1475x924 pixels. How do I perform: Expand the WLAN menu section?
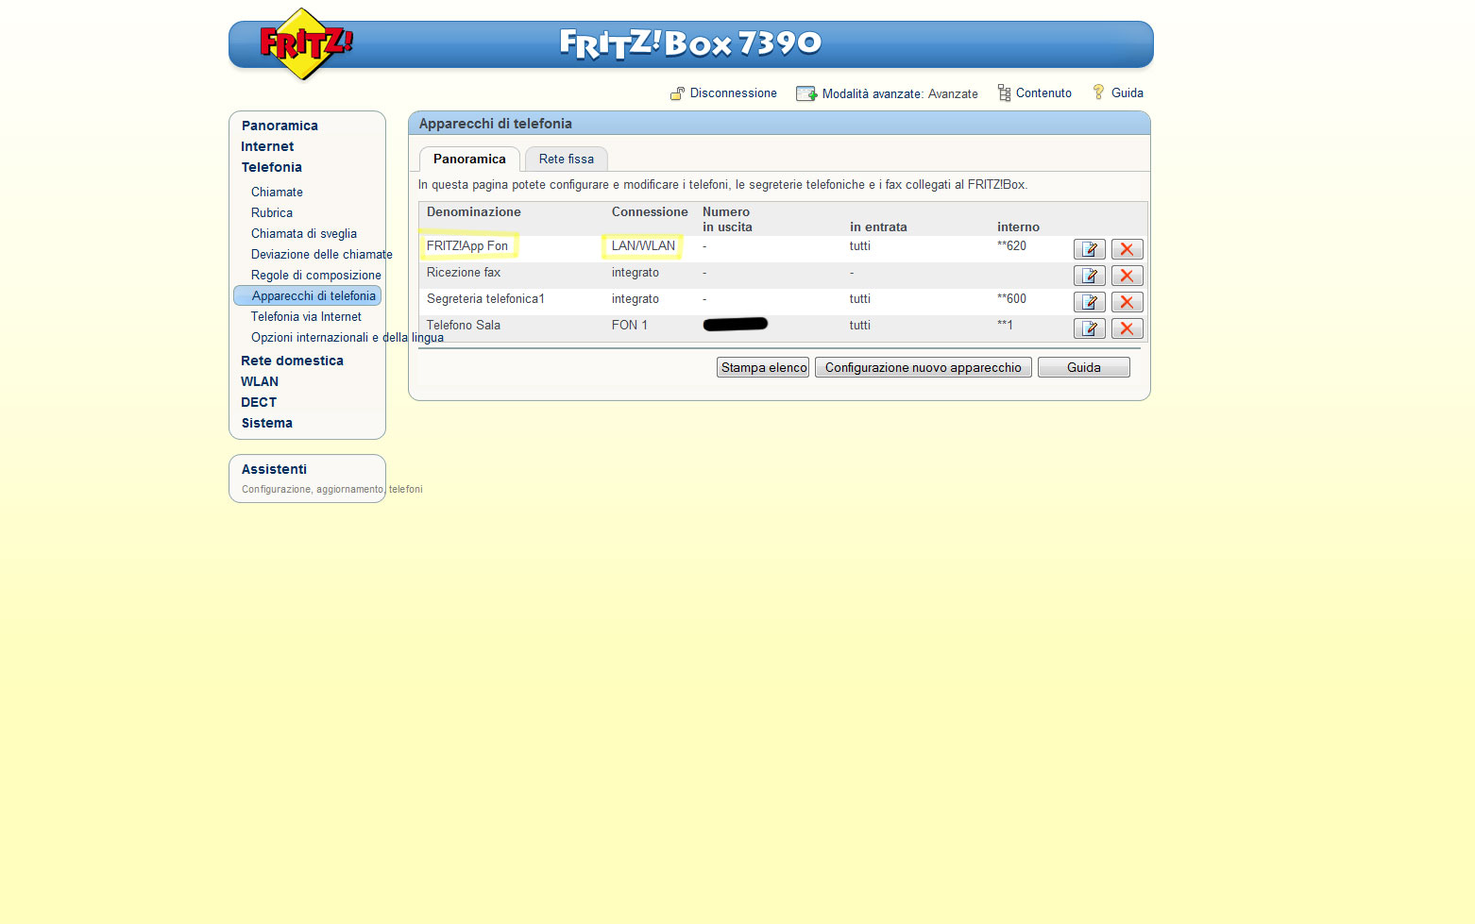260,381
